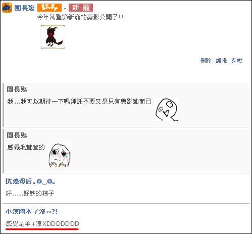252x234 pixels.
Task: Select the red 新寵 tag label
Action: tap(81, 8)
